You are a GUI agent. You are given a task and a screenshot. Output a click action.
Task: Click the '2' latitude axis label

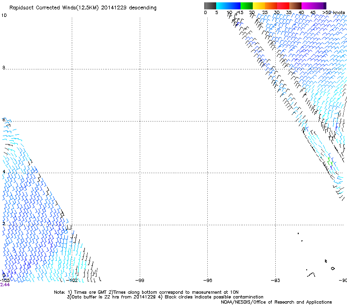(4, 223)
